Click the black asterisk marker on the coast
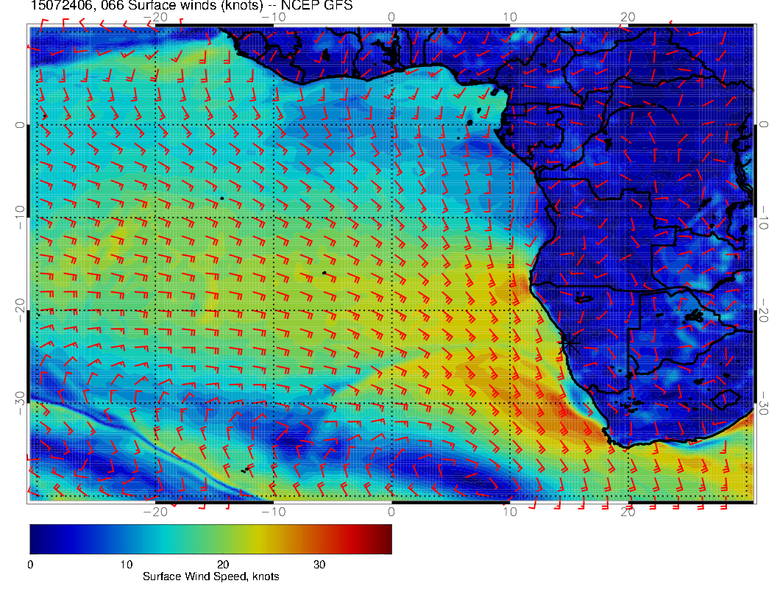 (x=569, y=343)
